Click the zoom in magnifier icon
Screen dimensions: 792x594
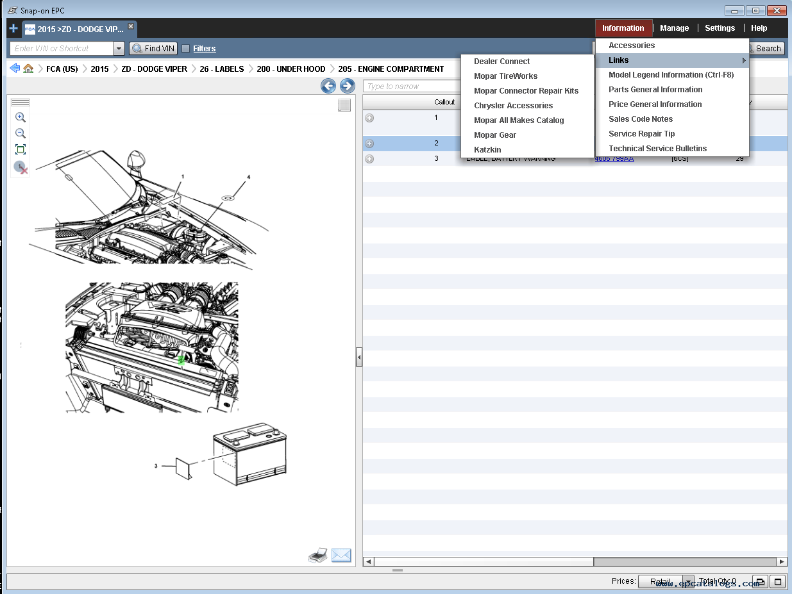21,117
